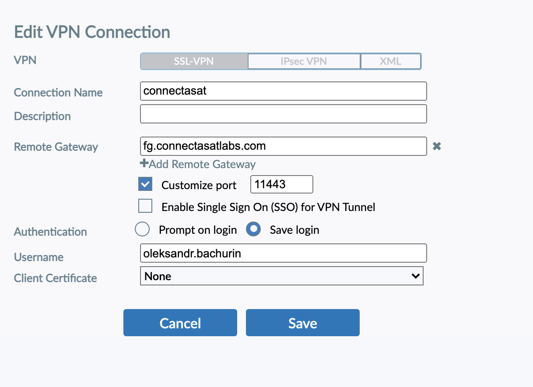The image size is (533, 387).
Task: Switch to the IPsec VPN tab
Action: [304, 61]
